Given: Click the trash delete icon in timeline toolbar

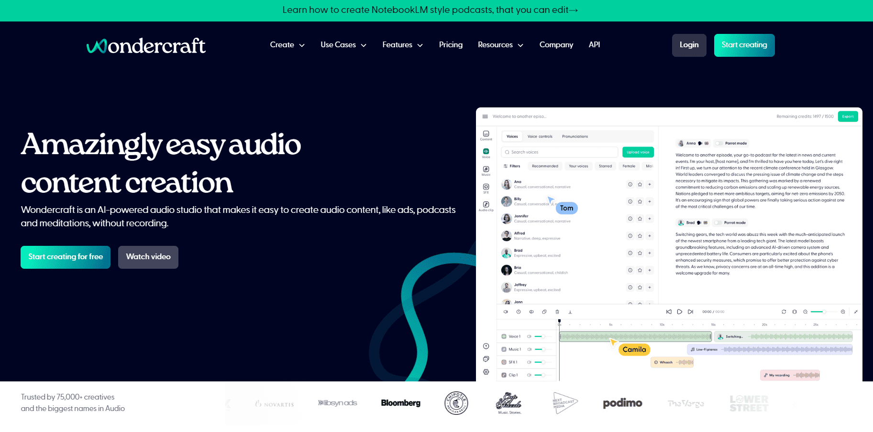Looking at the screenshot, I should pos(557,312).
